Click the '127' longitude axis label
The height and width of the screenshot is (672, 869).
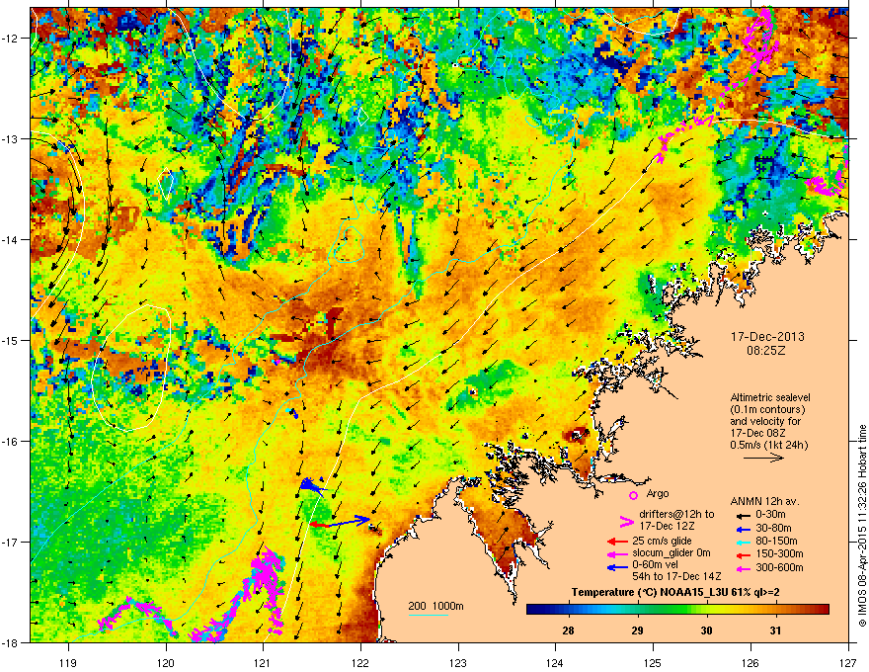[x=848, y=662]
